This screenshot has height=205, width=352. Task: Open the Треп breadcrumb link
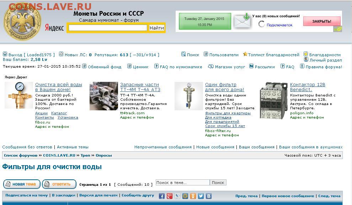85,155
